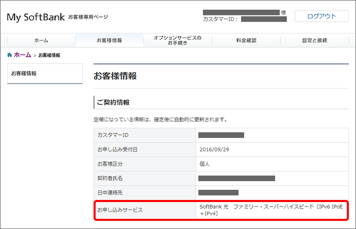
Task: Click the 契約者氏名 row label
Action: [x=110, y=178]
